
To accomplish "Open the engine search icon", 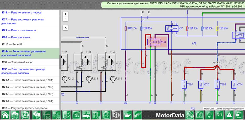I will pos(15,115).
